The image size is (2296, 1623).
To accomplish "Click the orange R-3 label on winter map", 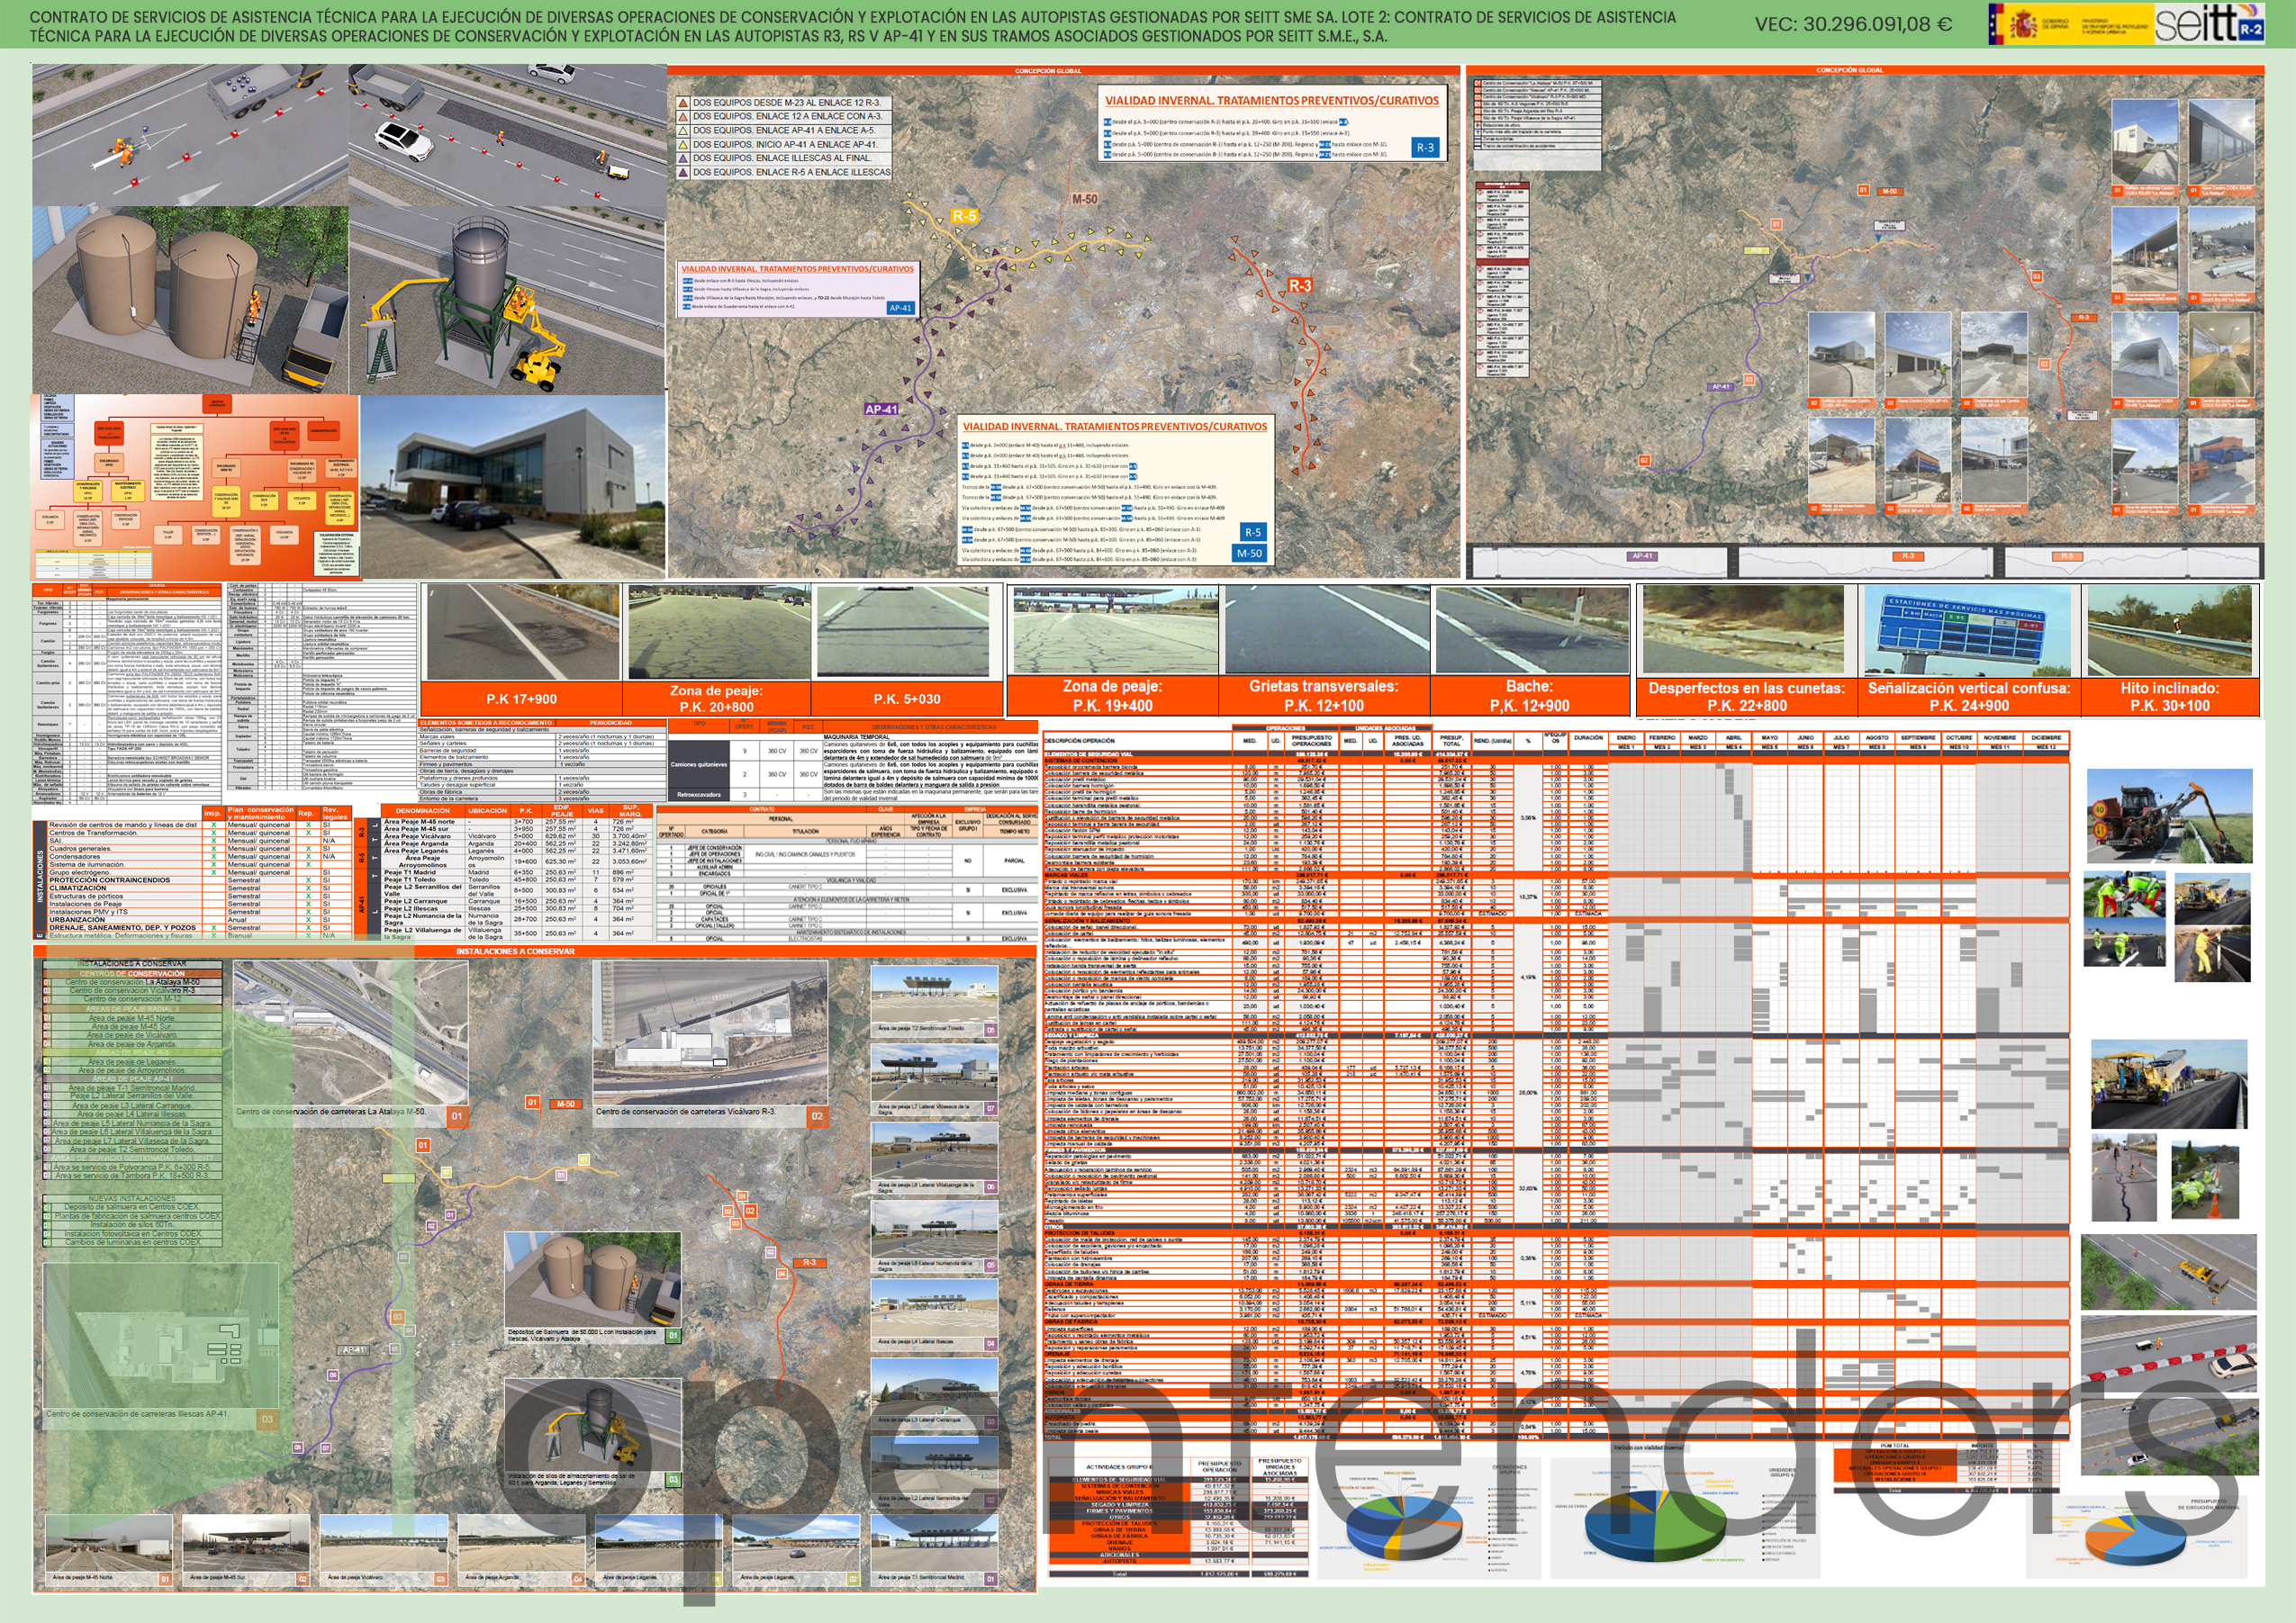I will 1299,286.
